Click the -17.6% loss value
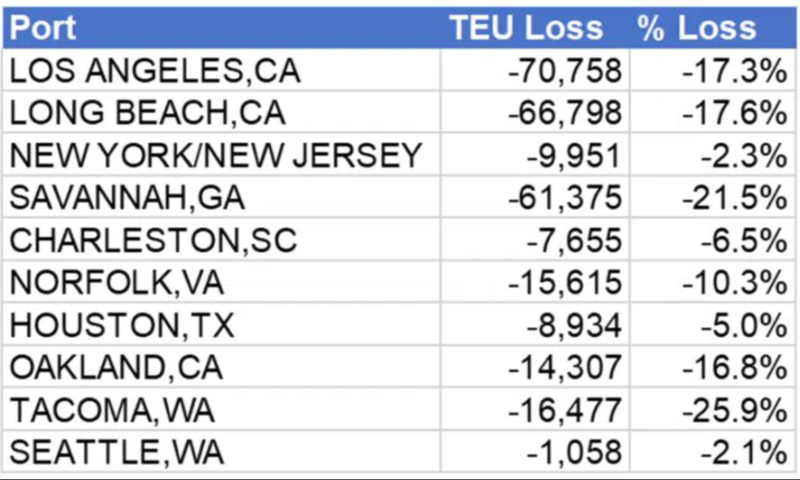 point(733,113)
